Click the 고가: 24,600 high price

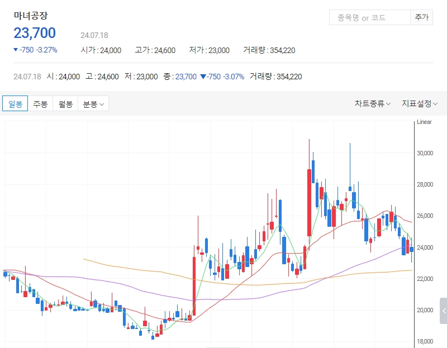[x=155, y=50]
